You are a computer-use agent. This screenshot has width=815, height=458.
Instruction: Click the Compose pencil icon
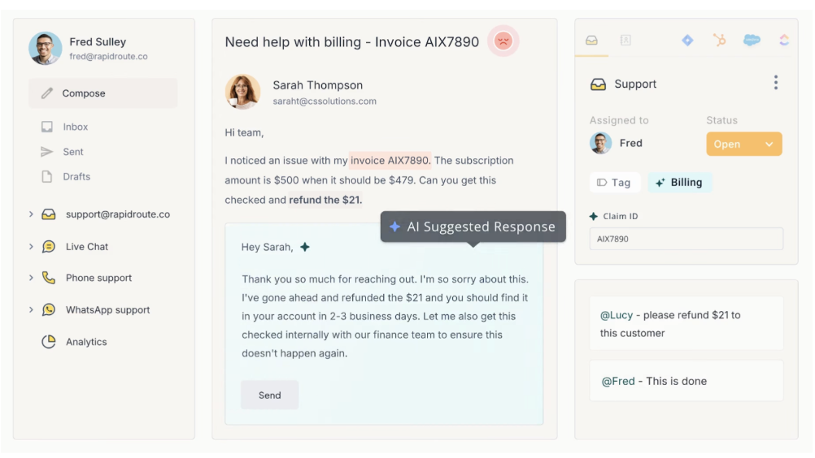coord(47,93)
